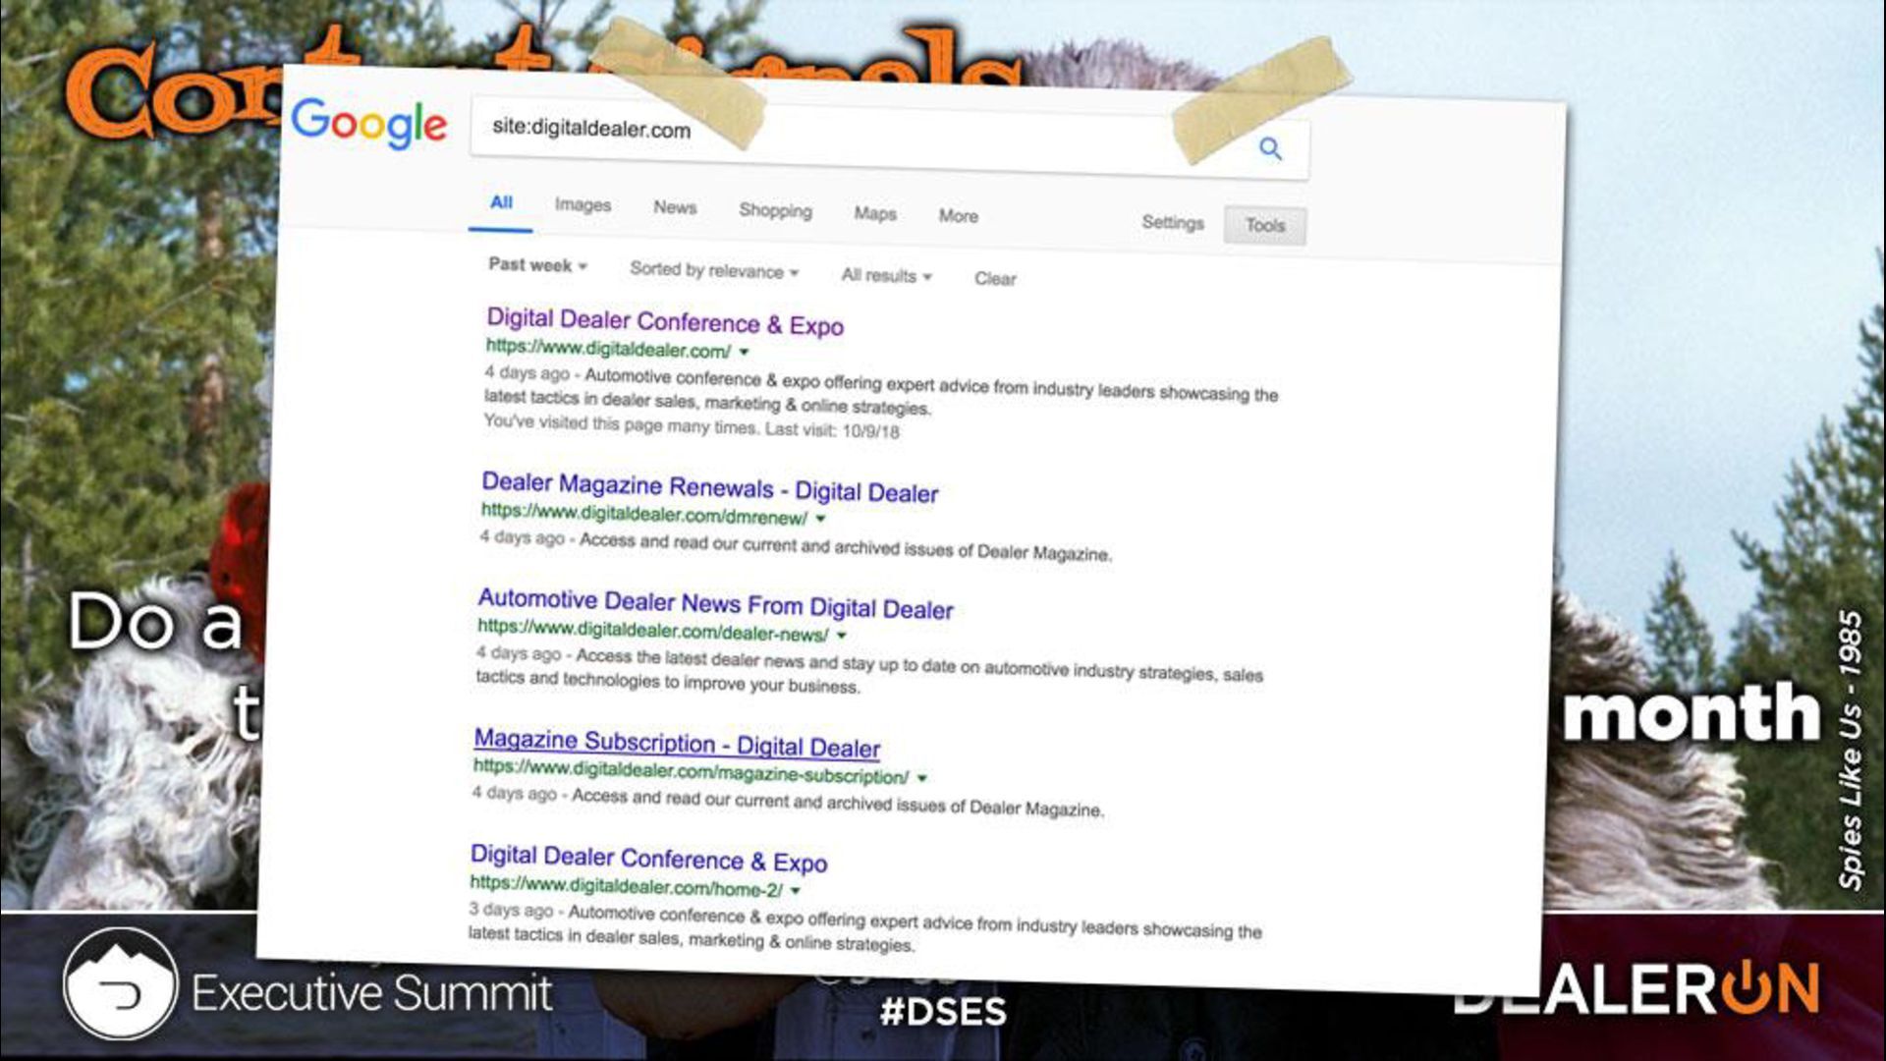Open the Shopping tab
The image size is (1886, 1061).
[775, 210]
